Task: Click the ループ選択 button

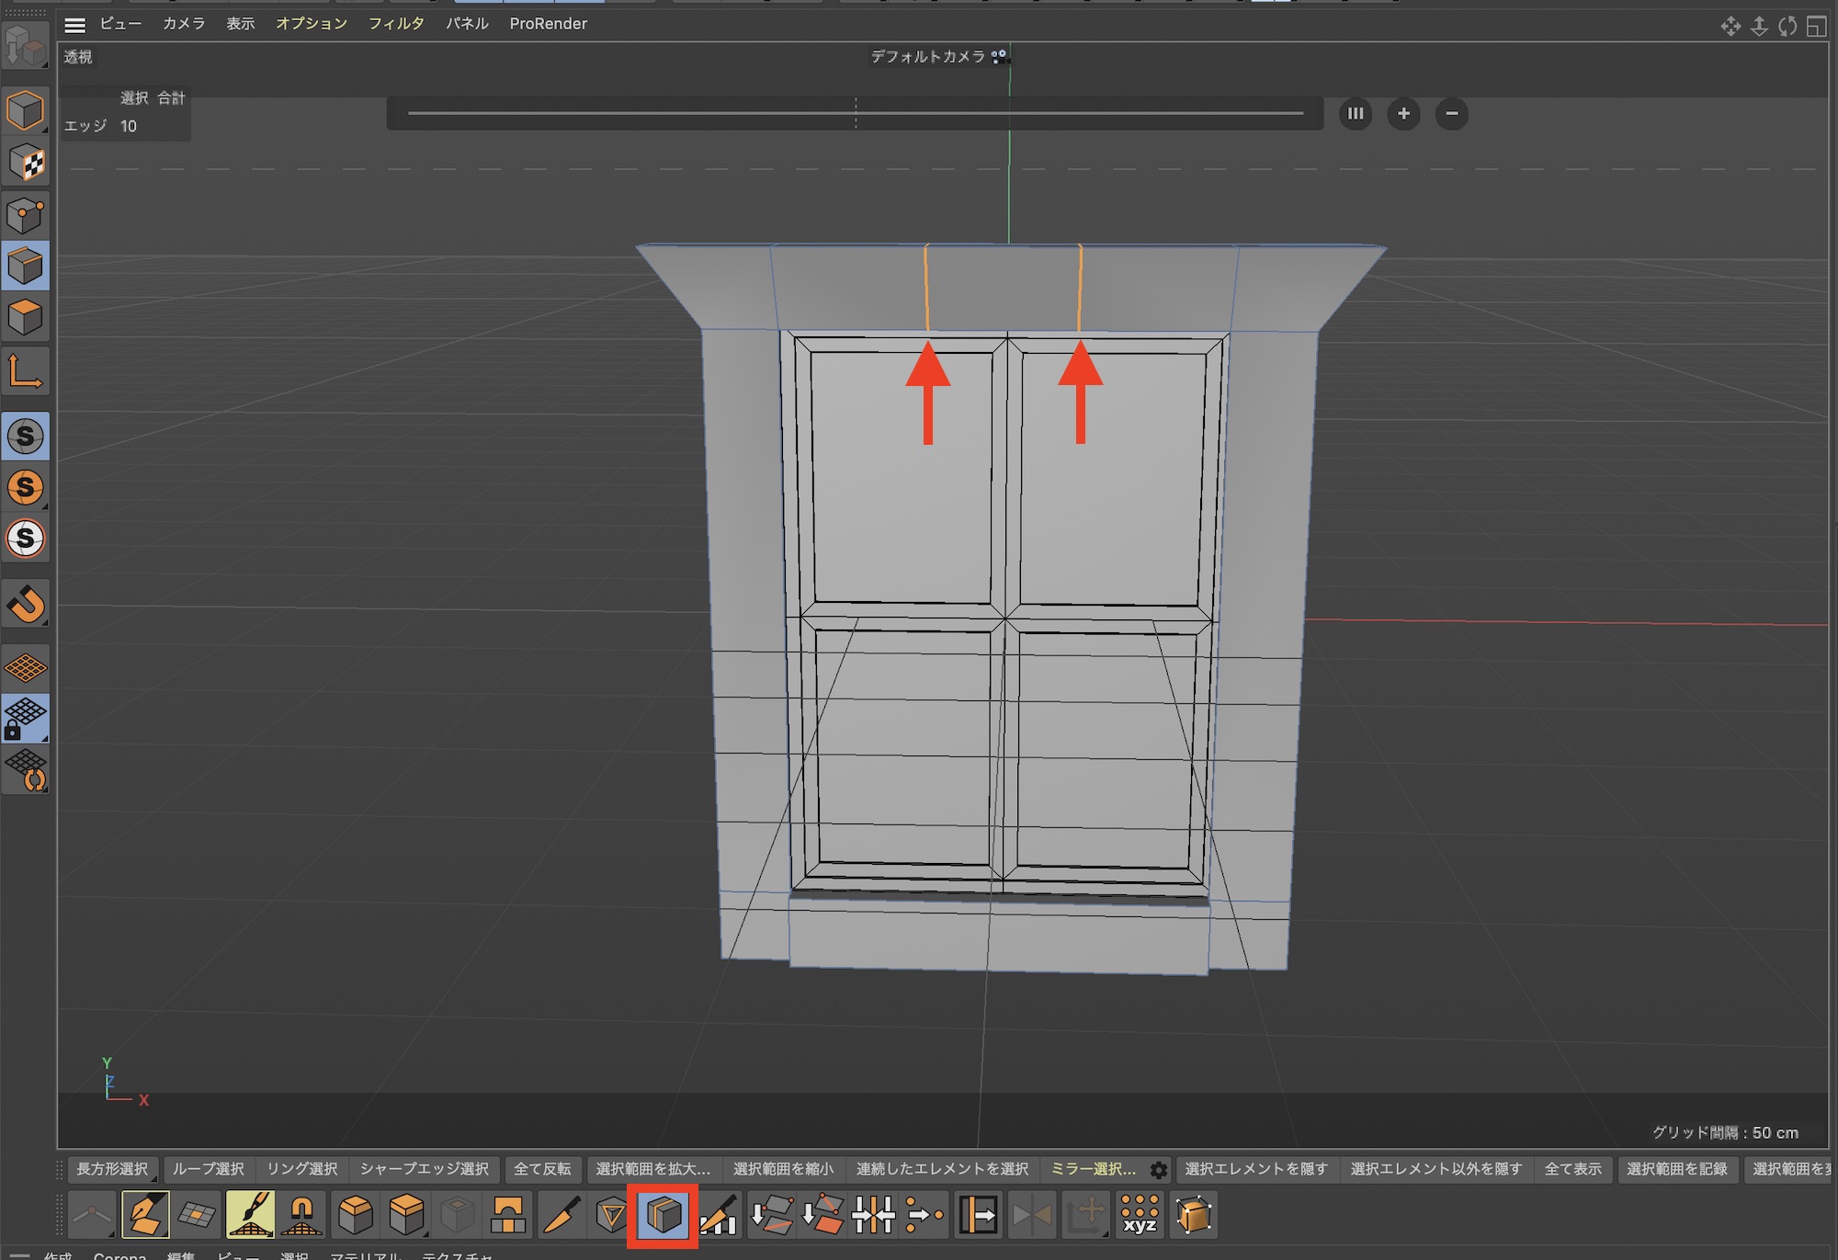Action: pos(208,1169)
